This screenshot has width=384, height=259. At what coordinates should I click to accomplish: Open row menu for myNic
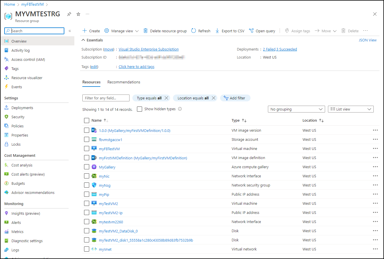coord(375,176)
